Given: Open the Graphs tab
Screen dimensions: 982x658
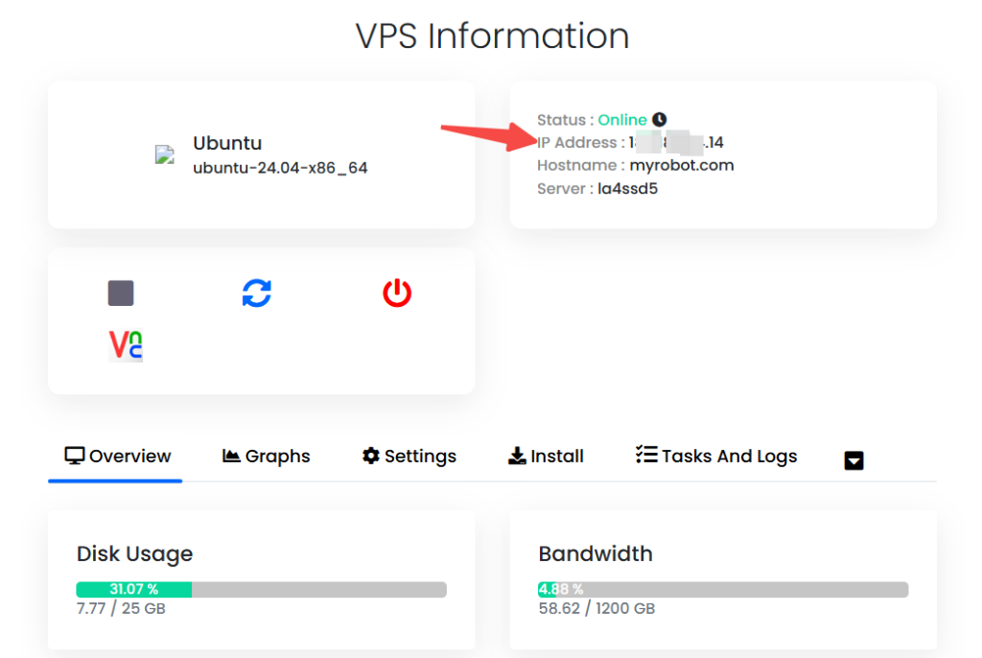Looking at the screenshot, I should (267, 457).
